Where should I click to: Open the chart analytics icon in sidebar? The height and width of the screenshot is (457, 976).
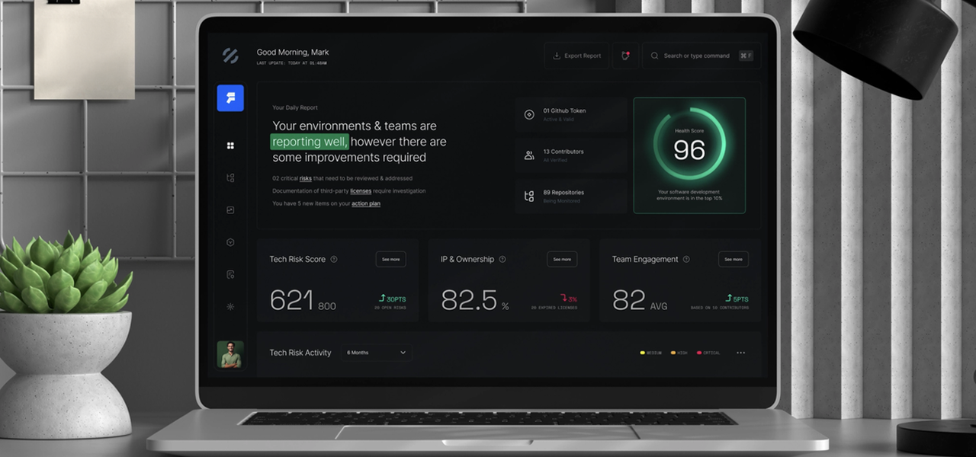pyautogui.click(x=230, y=210)
